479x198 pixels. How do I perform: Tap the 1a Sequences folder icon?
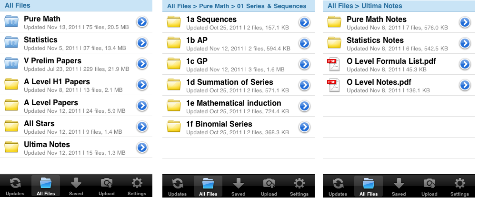click(x=174, y=22)
